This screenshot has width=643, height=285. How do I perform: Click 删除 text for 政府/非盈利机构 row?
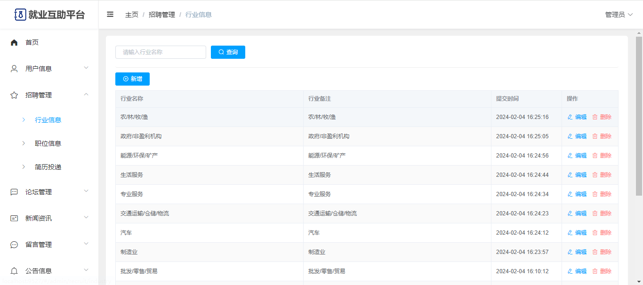pos(606,136)
